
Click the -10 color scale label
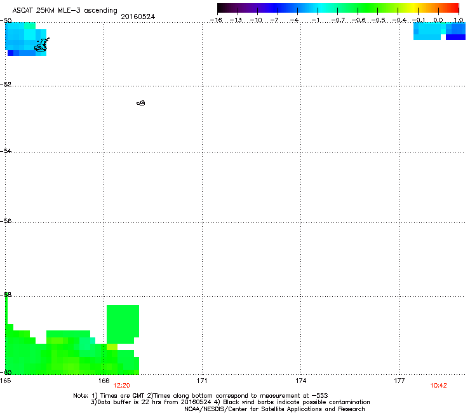[256, 20]
